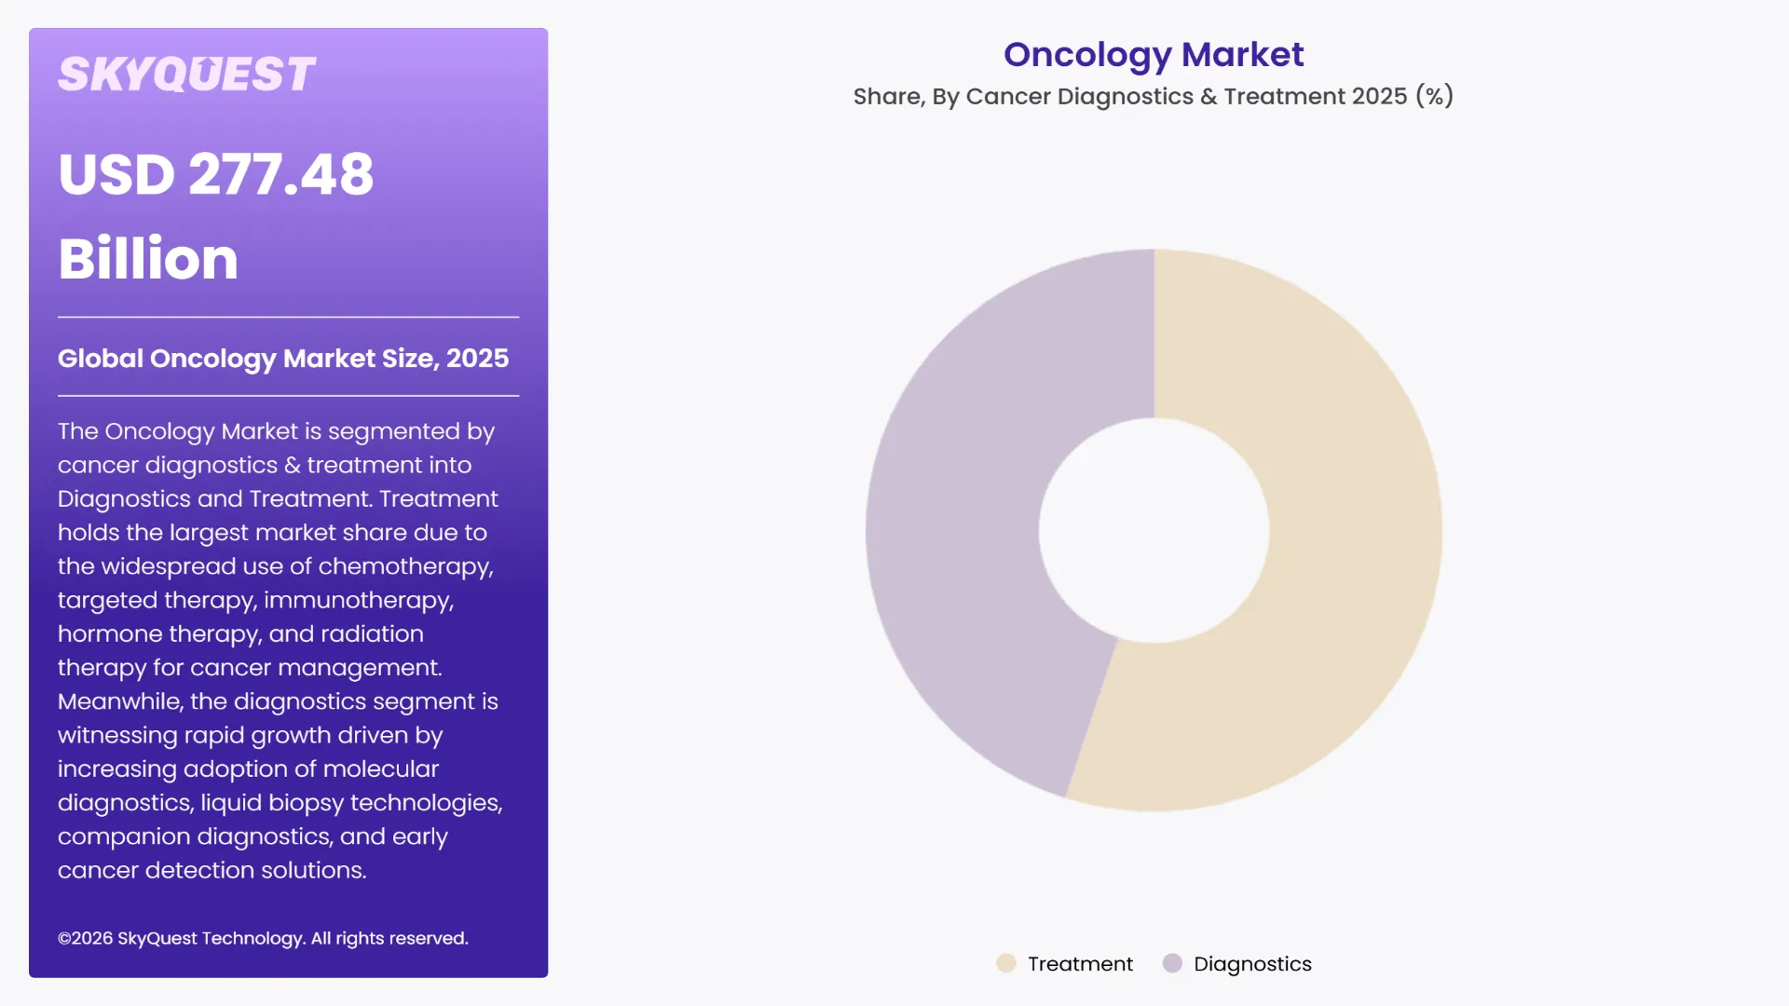Toggle the Treatment legend label
This screenshot has width=1789, height=1006.
[x=1080, y=964]
